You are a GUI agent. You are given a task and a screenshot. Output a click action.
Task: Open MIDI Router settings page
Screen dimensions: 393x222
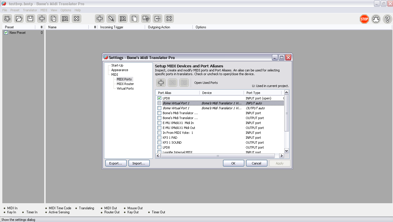pyautogui.click(x=125, y=84)
